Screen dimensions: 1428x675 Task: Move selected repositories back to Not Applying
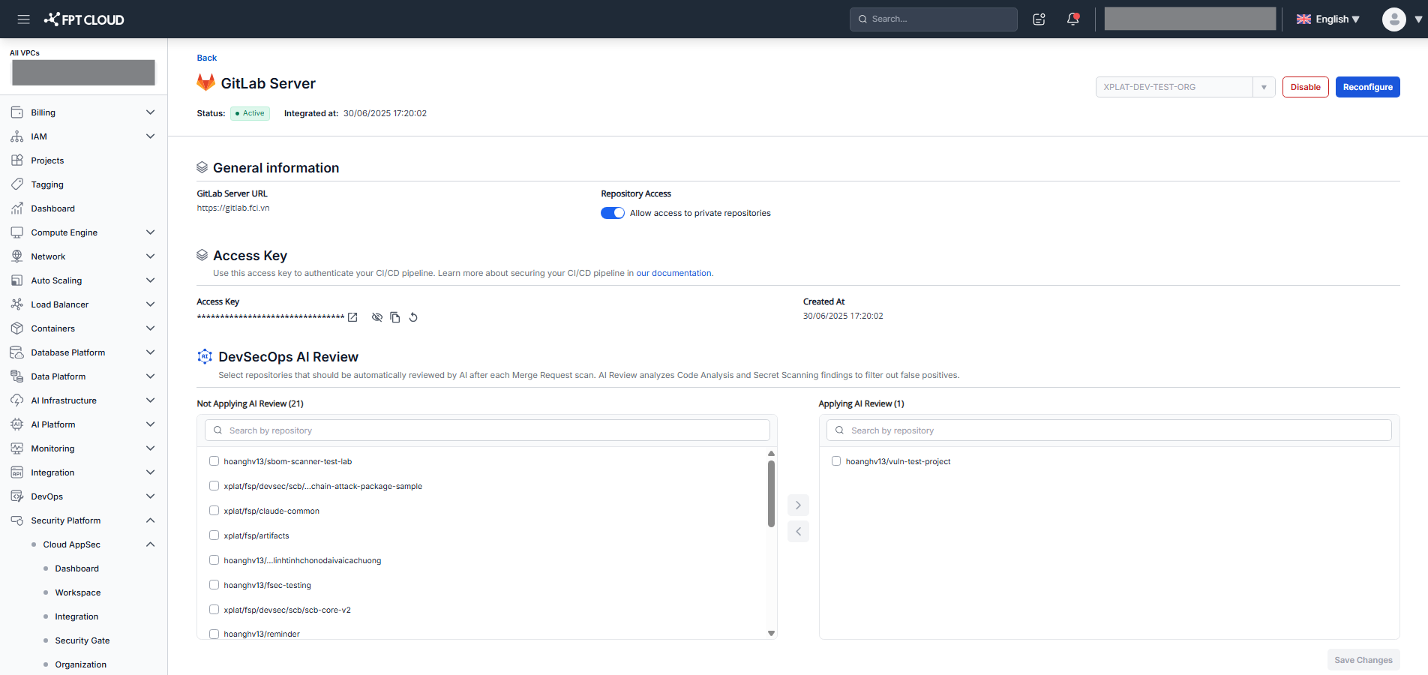798,532
